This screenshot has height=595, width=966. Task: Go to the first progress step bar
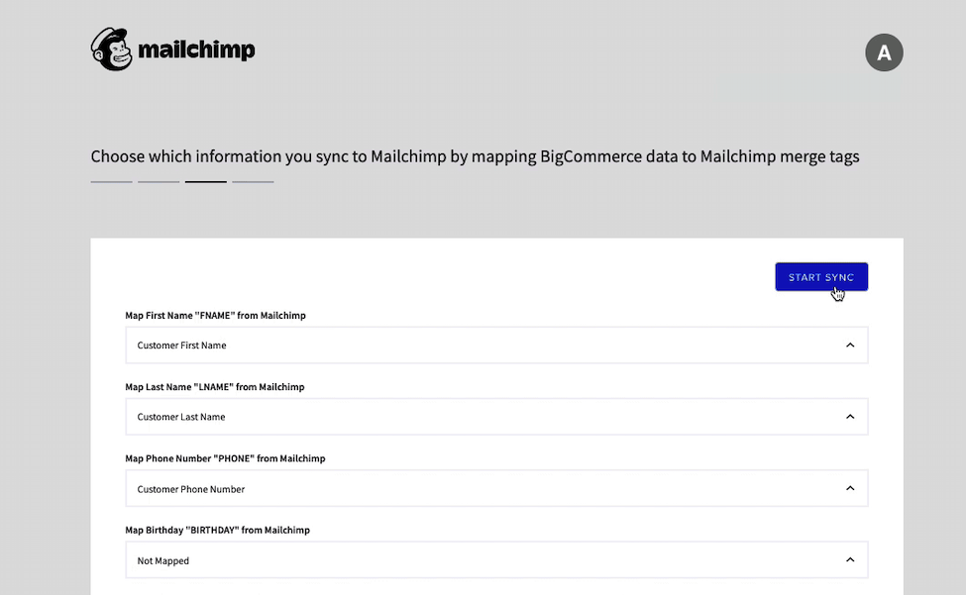pyautogui.click(x=111, y=182)
